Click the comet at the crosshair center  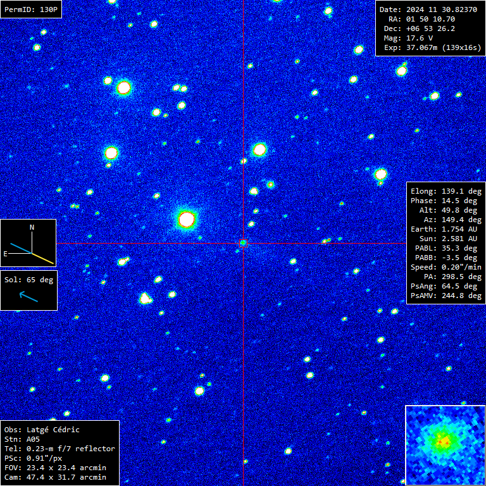click(x=243, y=243)
